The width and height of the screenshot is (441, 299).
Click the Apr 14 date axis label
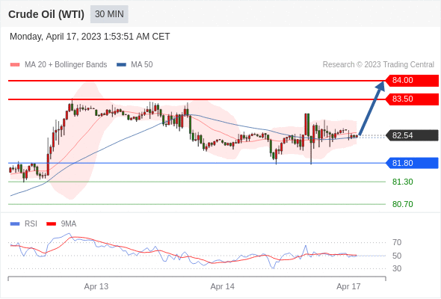point(223,286)
